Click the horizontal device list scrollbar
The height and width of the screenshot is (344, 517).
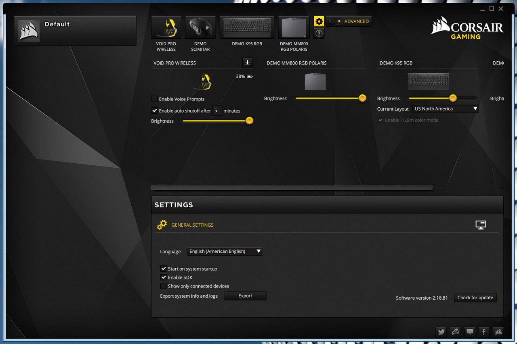point(292,188)
